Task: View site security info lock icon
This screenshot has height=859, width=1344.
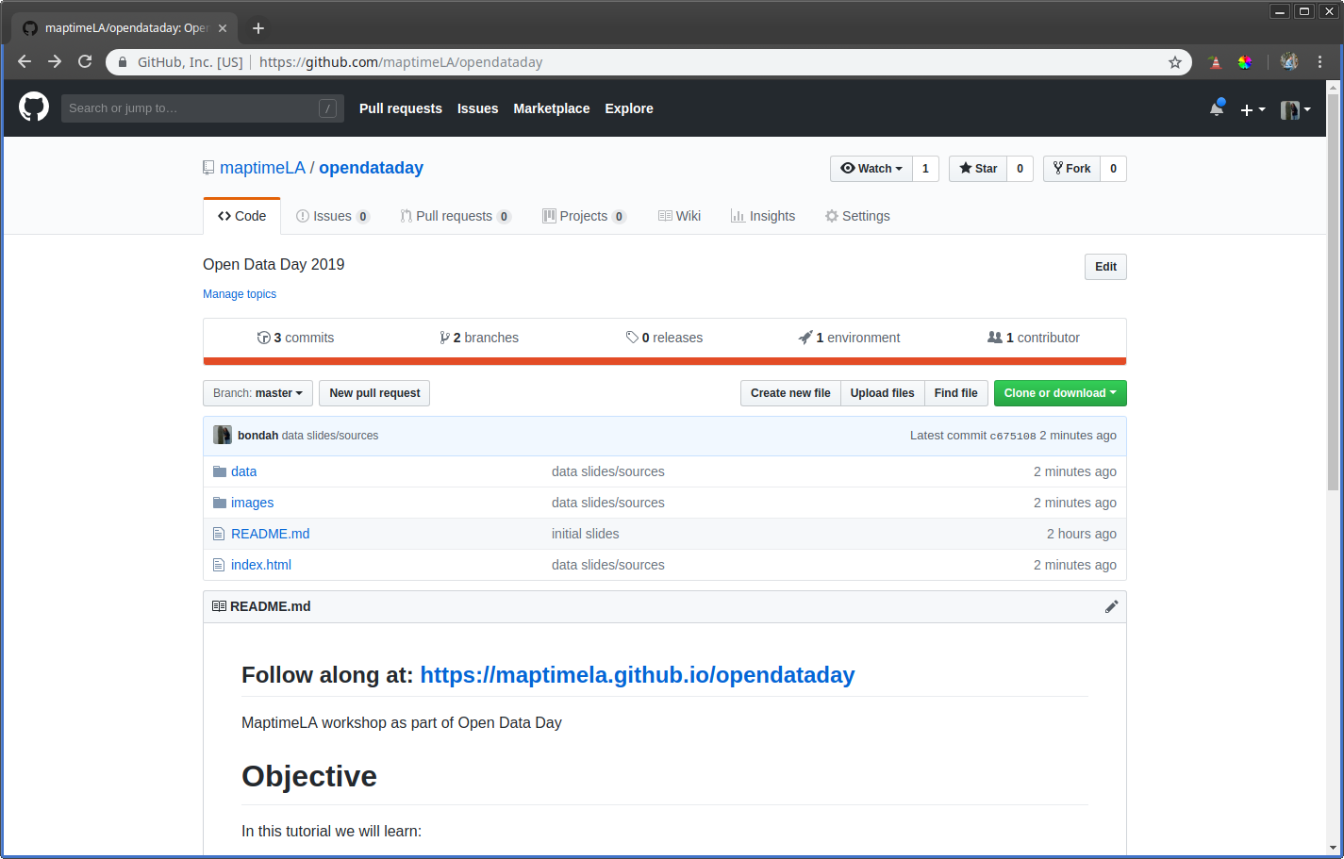Action: pyautogui.click(x=123, y=62)
